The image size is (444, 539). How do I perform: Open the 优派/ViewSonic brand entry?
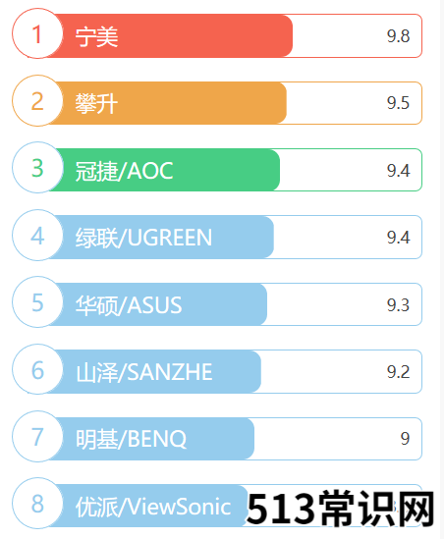coord(153,507)
